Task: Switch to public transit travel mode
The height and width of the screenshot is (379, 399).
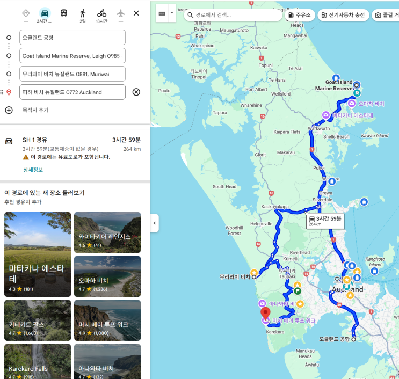Action: pyautogui.click(x=63, y=13)
